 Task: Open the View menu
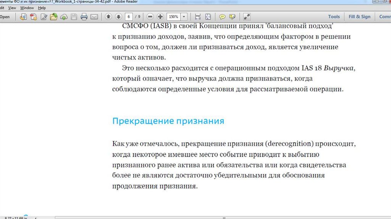click(x=12, y=8)
